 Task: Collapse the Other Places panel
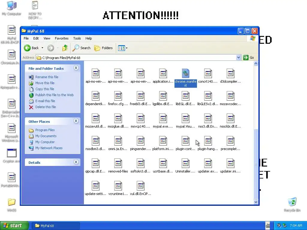pyautogui.click(x=76, y=121)
